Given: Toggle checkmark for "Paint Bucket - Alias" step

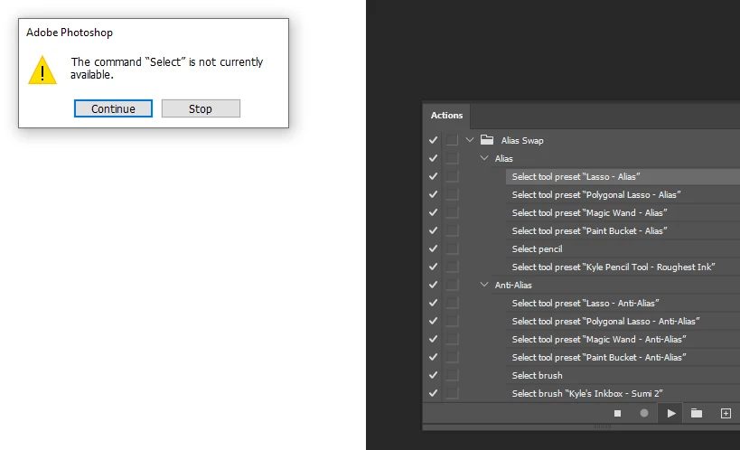Looking at the screenshot, I should (433, 230).
